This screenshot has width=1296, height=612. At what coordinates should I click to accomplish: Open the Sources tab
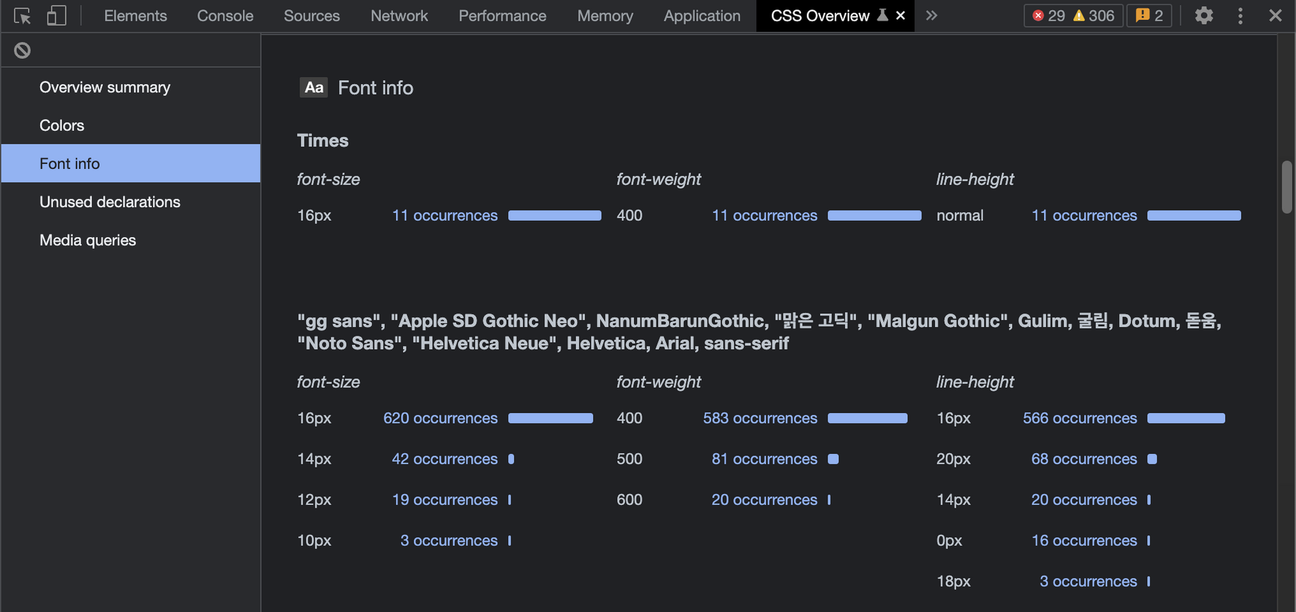[312, 16]
